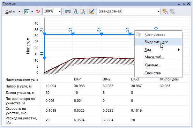This screenshot has height=128, width=193.
Task: Expand the Файл dropdown arrow
Action: (x=19, y=11)
